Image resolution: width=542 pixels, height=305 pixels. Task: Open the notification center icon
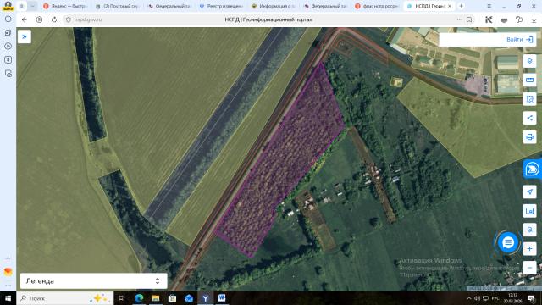(531, 298)
